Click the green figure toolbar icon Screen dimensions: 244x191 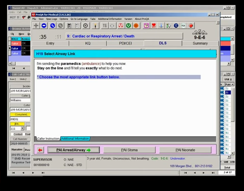[168, 26]
